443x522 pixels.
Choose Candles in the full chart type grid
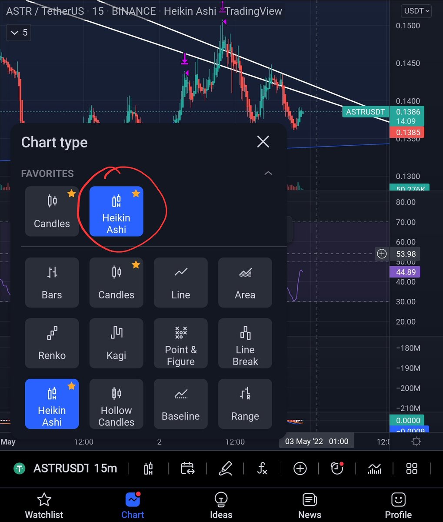pos(116,282)
